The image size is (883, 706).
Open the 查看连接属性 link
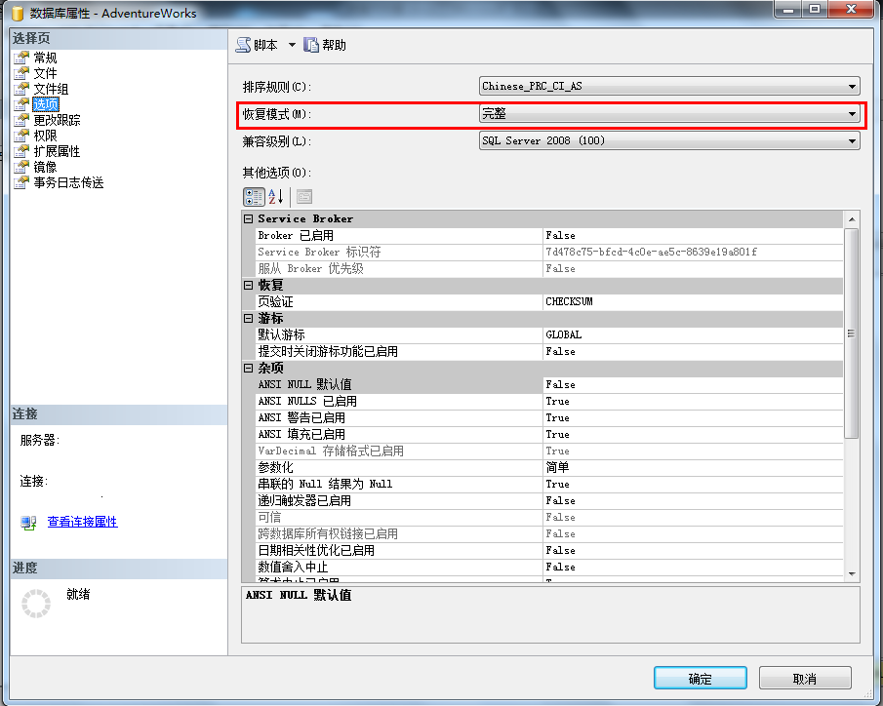(x=82, y=521)
